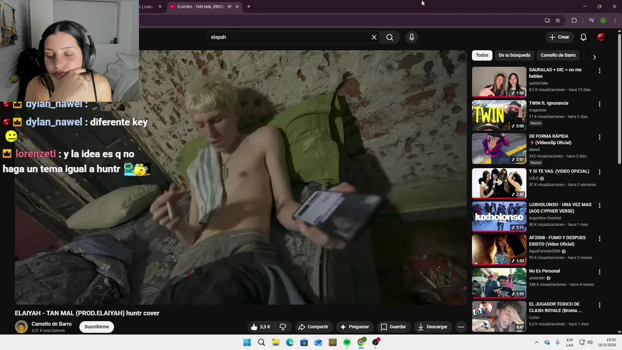Open Microsoft Edge from the taskbar
The image size is (622, 350).
[290, 342]
